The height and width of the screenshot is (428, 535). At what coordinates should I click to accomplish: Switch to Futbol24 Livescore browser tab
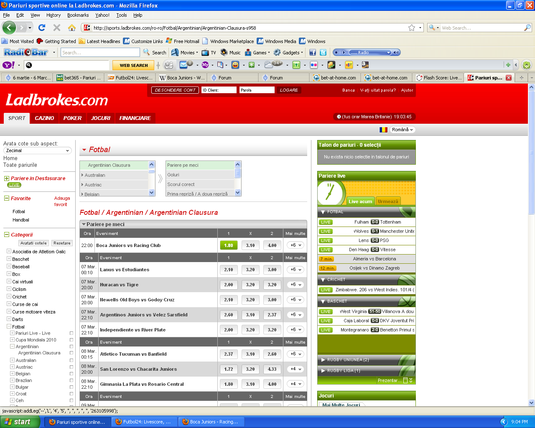130,78
